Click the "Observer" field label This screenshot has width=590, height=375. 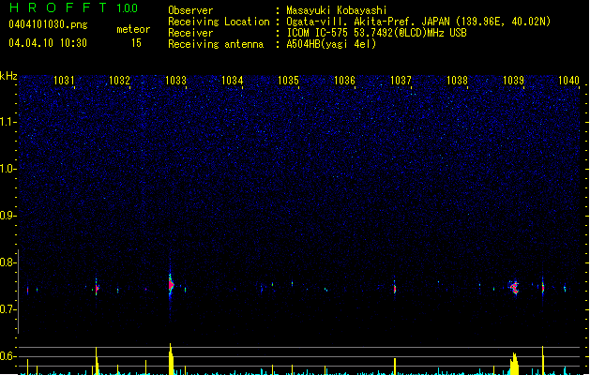[x=190, y=10]
